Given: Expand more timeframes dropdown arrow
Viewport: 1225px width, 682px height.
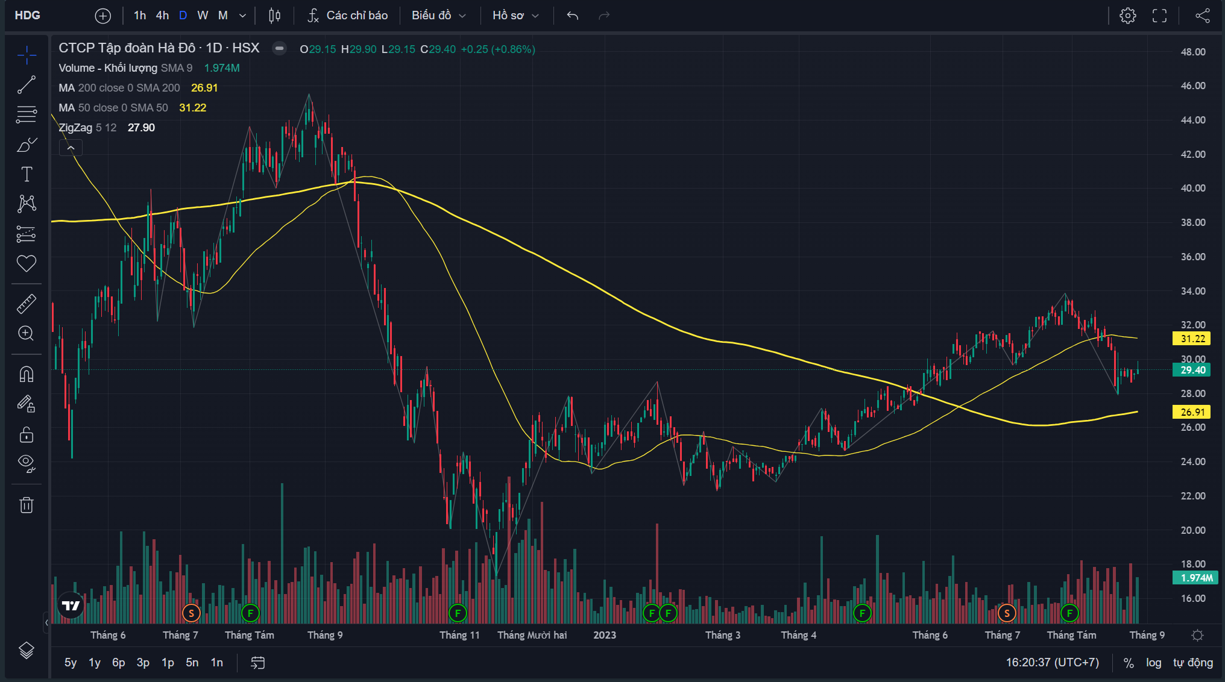Looking at the screenshot, I should pos(242,16).
